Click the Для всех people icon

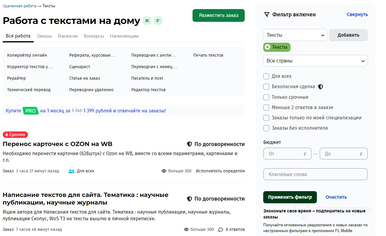pyautogui.click(x=72, y=171)
